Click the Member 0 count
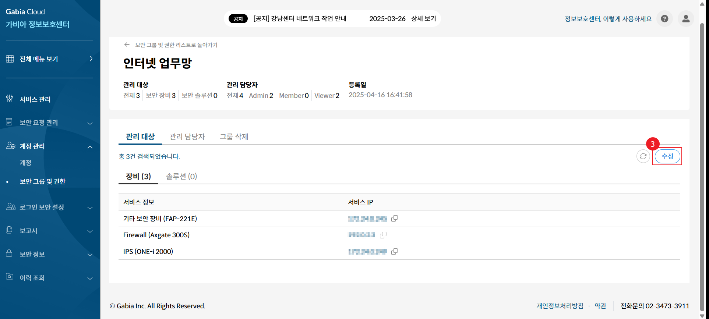 (294, 95)
